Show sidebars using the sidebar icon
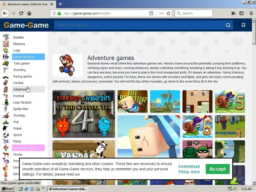256x192 pixels. tap(241, 13)
